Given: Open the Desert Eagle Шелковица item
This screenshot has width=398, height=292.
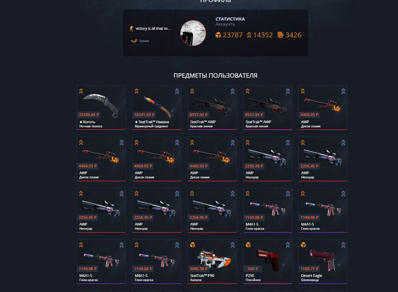Looking at the screenshot, I should [x=323, y=262].
